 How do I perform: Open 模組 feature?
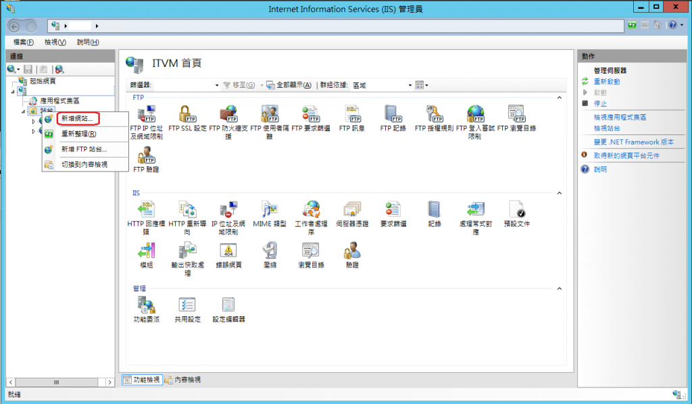(146, 255)
